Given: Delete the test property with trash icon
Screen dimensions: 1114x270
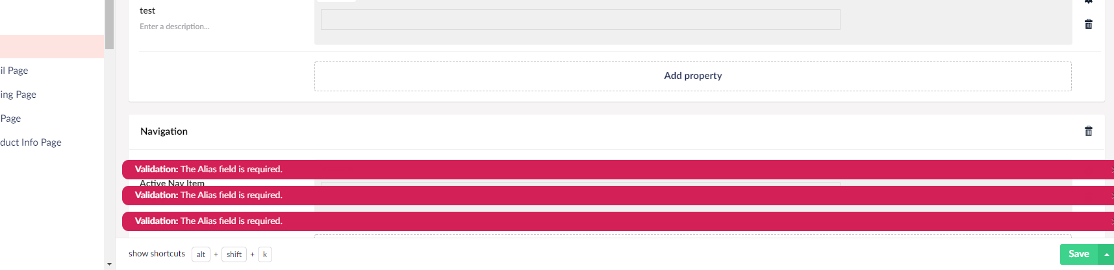Looking at the screenshot, I should point(1089,25).
